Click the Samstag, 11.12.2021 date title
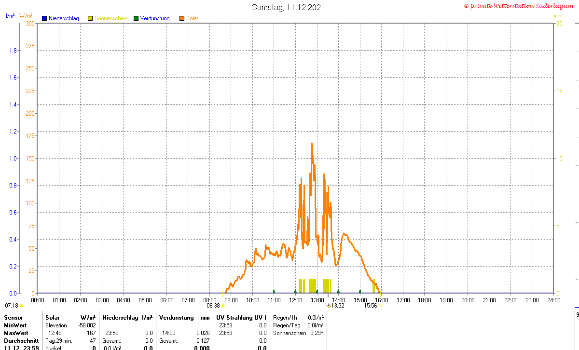The width and height of the screenshot is (579, 350). 289,7
